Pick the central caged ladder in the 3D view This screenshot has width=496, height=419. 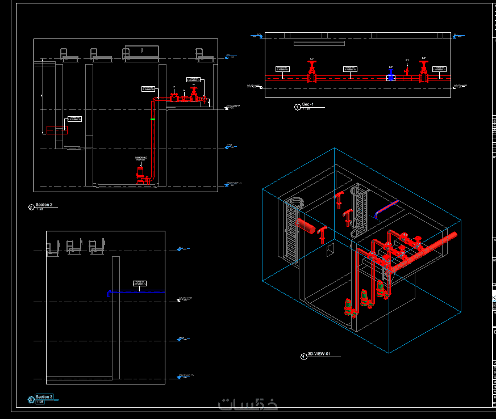pos(359,210)
